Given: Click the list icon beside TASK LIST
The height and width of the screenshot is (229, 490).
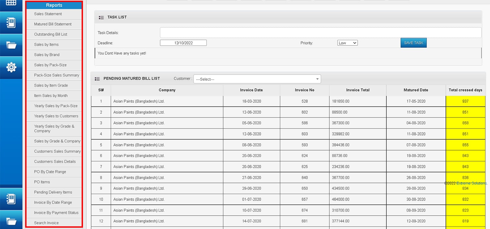Looking at the screenshot, I should [x=101, y=17].
